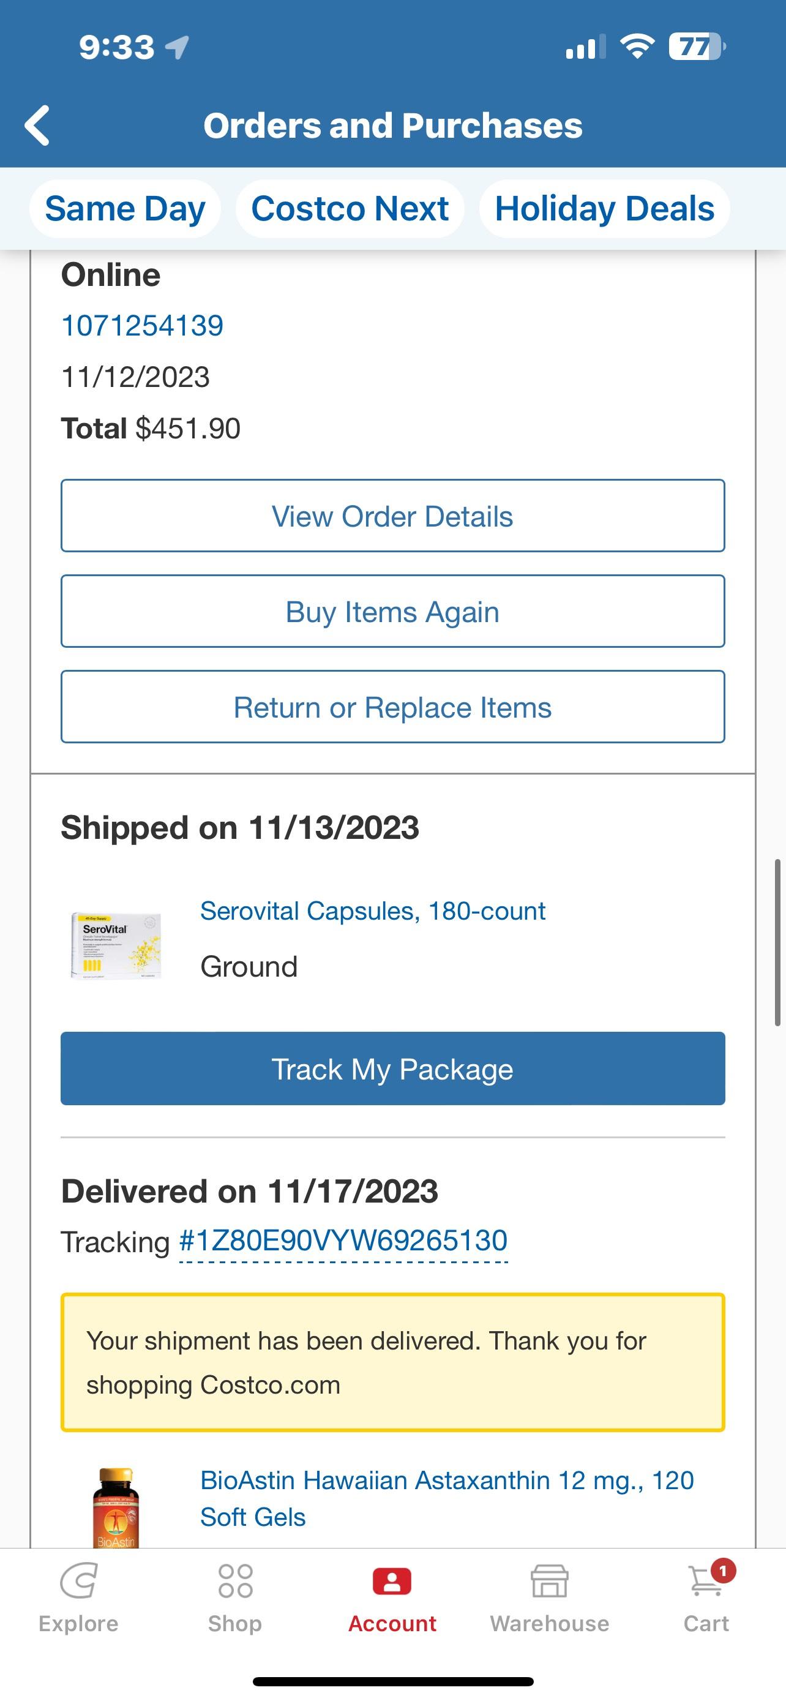786x1701 pixels.
Task: Click the page scrollbar indicator
Action: click(777, 942)
